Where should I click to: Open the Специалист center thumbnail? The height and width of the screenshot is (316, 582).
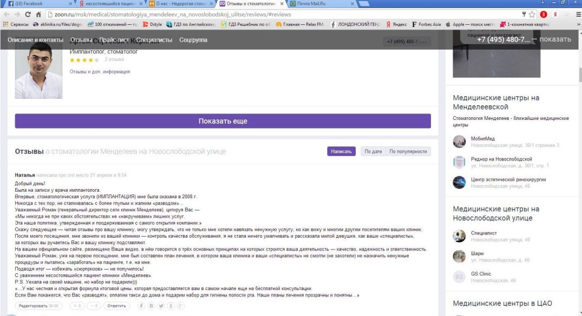pos(459,236)
